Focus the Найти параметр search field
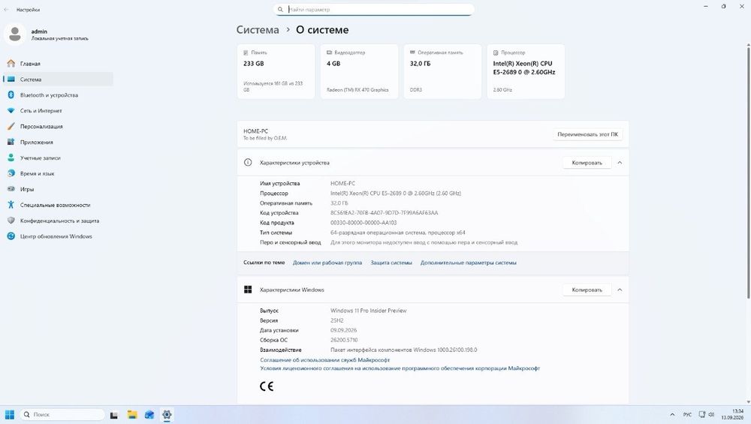Image resolution: width=751 pixels, height=424 pixels. pyautogui.click(x=374, y=10)
